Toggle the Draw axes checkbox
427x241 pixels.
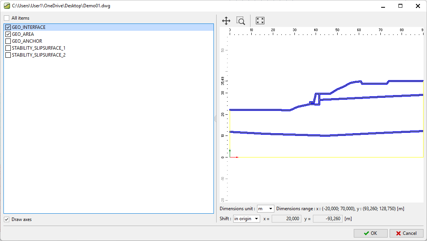tap(7, 219)
